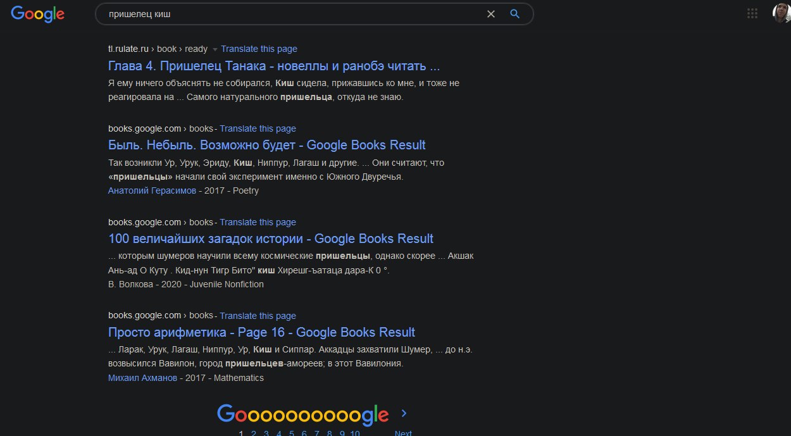
Task: Go to results page 3
Action: [x=266, y=433]
